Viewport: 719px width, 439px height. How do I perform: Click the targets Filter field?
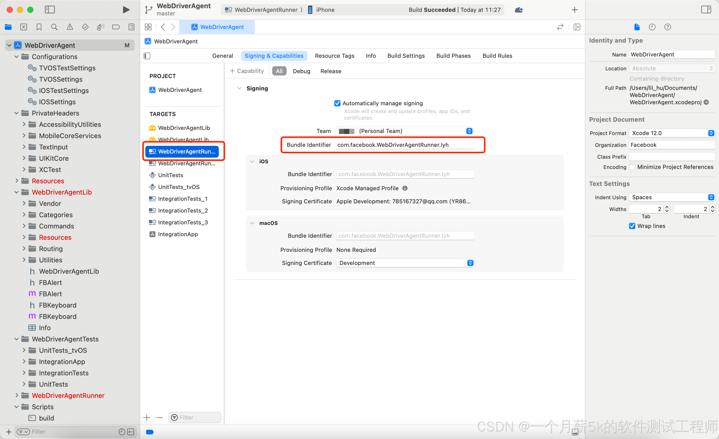tap(195, 417)
